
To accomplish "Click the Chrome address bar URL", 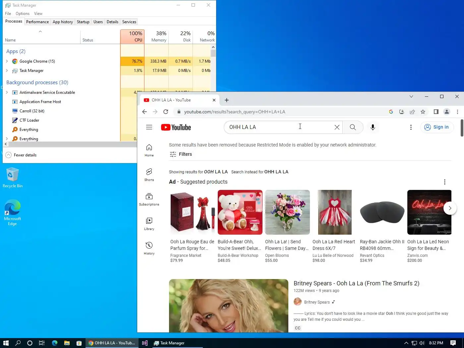I will 235,112.
